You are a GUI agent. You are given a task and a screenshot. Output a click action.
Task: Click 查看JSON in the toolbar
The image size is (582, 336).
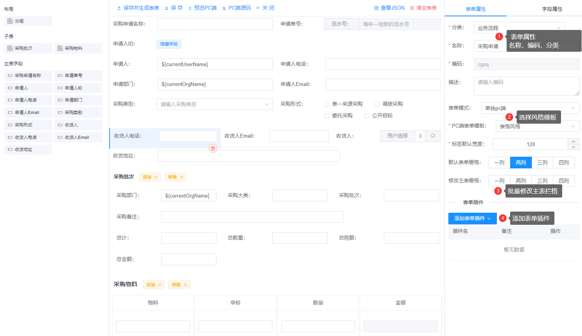point(389,8)
